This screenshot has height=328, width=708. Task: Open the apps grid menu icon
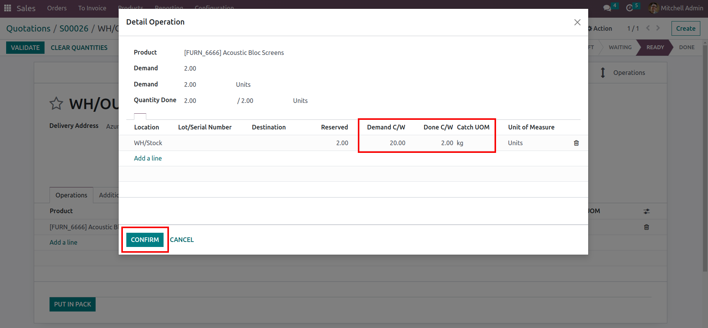click(8, 8)
